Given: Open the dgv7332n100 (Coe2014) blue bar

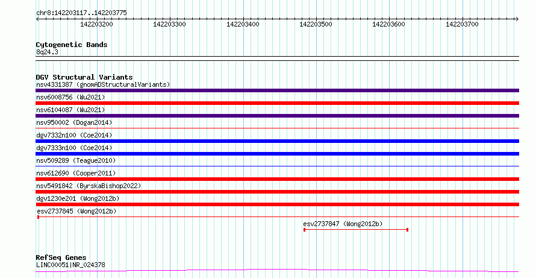Looking at the screenshot, I should pos(277,141).
